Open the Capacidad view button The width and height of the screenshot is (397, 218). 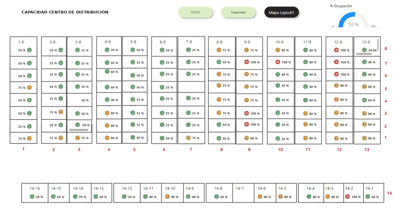coord(238,13)
